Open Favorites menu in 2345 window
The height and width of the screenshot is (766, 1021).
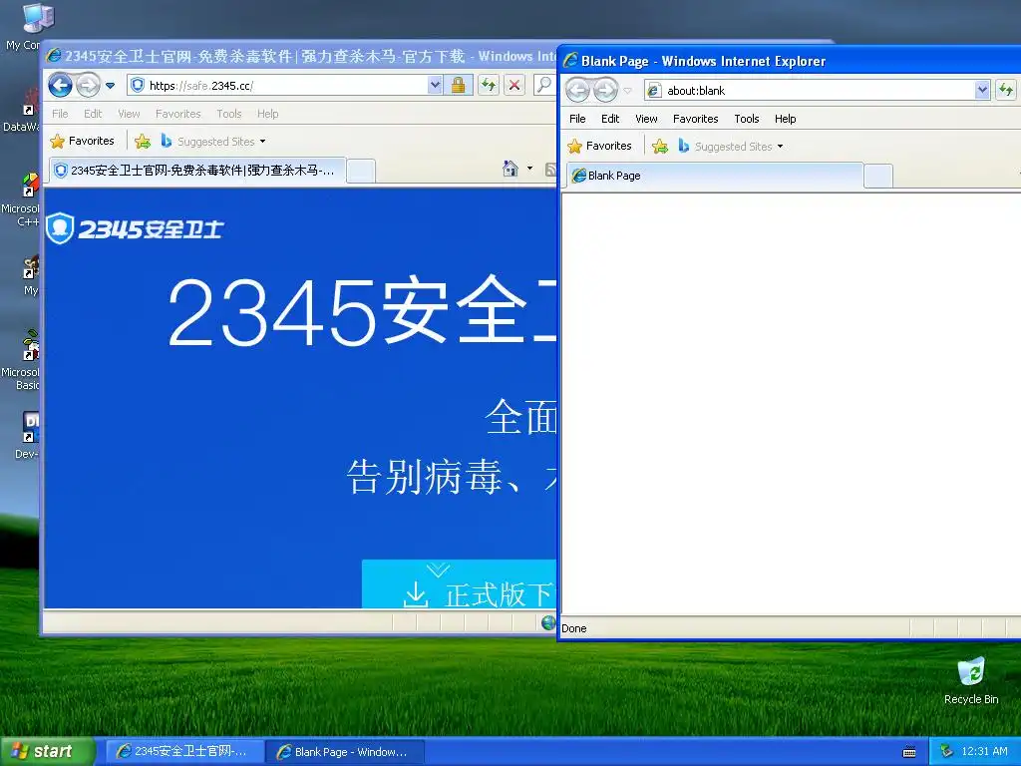tap(177, 114)
